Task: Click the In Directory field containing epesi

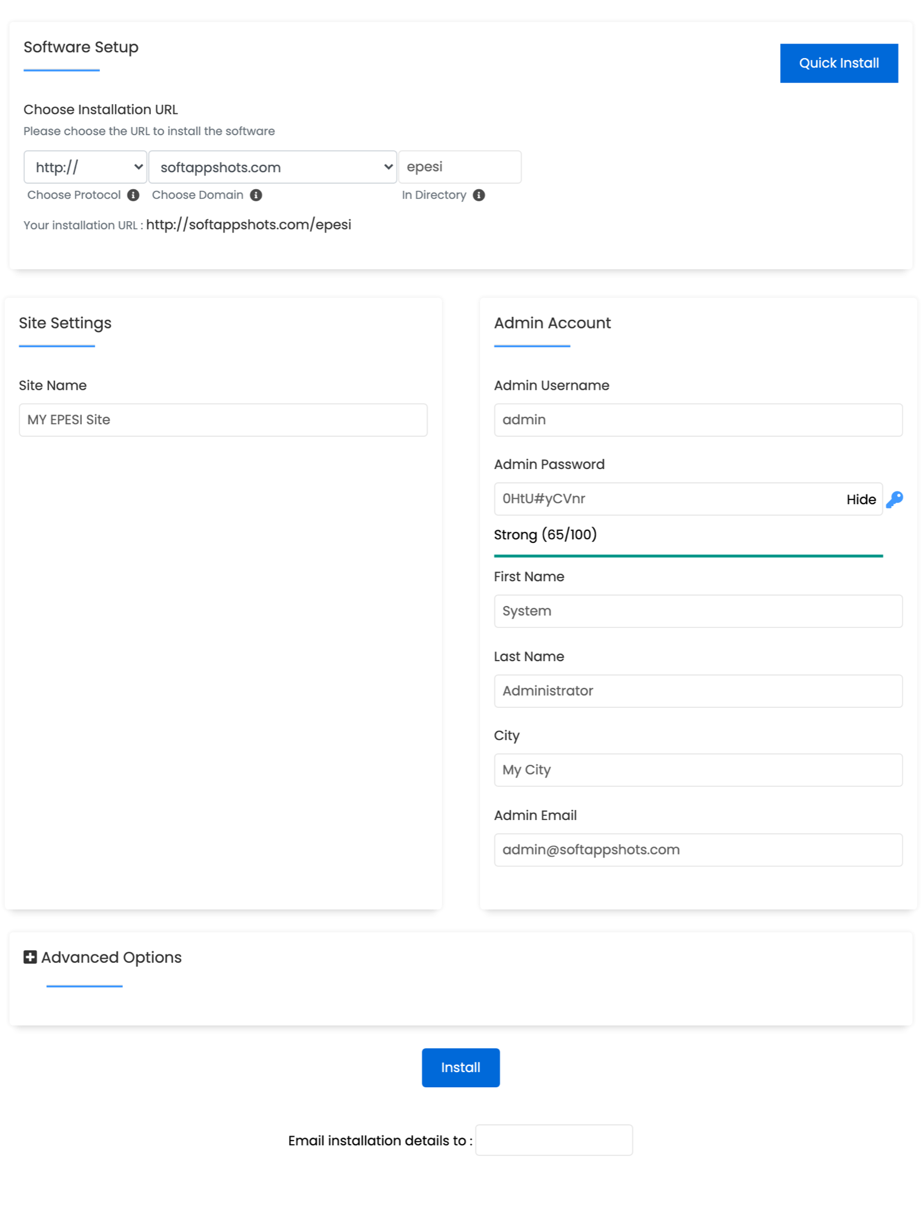Action: coord(460,167)
